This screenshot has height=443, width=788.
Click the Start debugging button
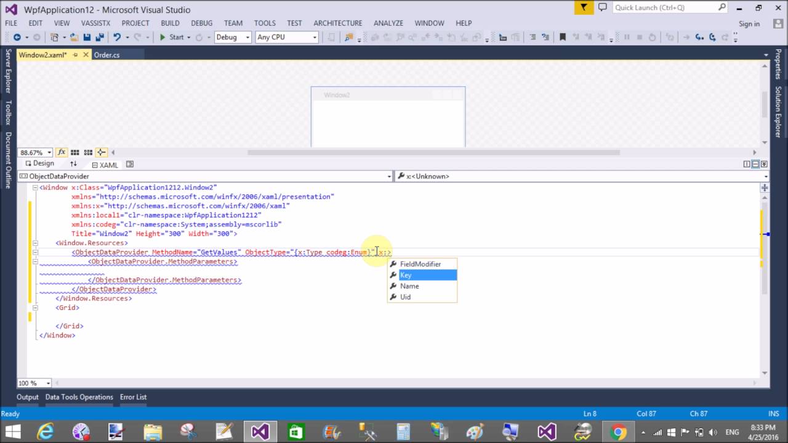click(172, 37)
